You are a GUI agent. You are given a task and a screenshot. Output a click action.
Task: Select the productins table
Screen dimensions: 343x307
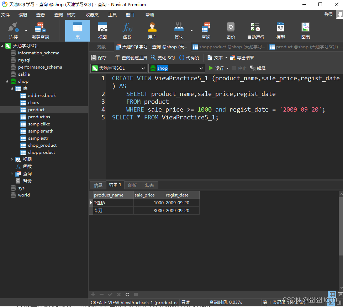39,117
